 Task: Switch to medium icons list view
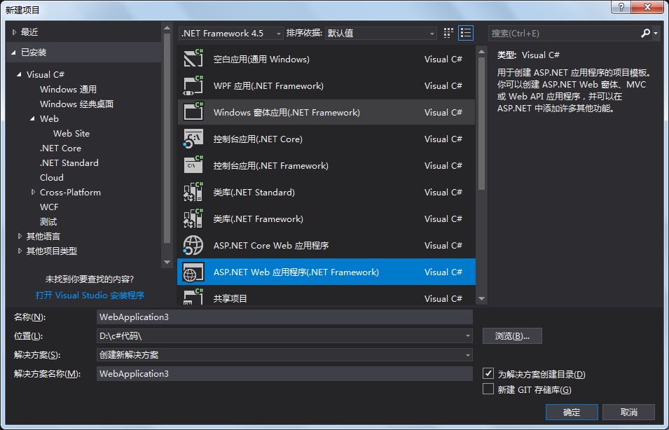[x=465, y=33]
